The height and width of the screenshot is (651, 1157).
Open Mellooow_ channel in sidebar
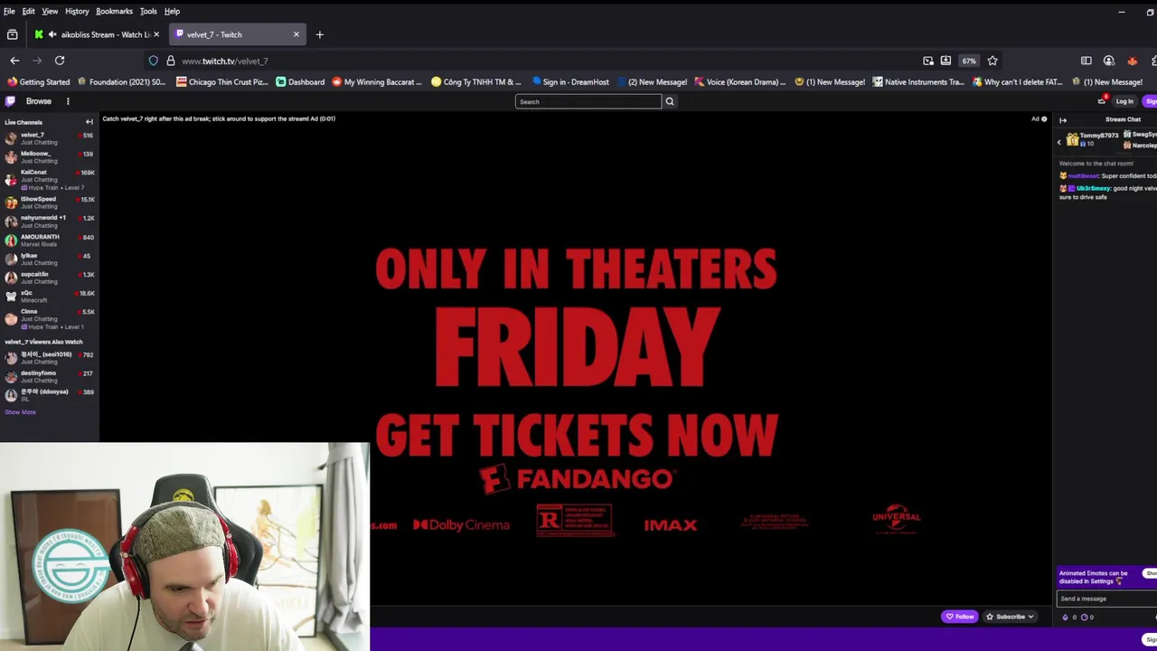(50, 157)
